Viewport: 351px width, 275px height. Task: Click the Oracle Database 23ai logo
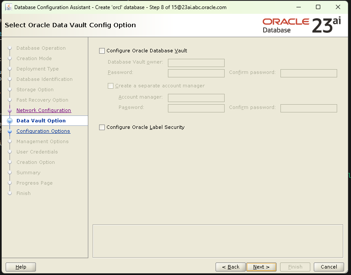(x=298, y=25)
